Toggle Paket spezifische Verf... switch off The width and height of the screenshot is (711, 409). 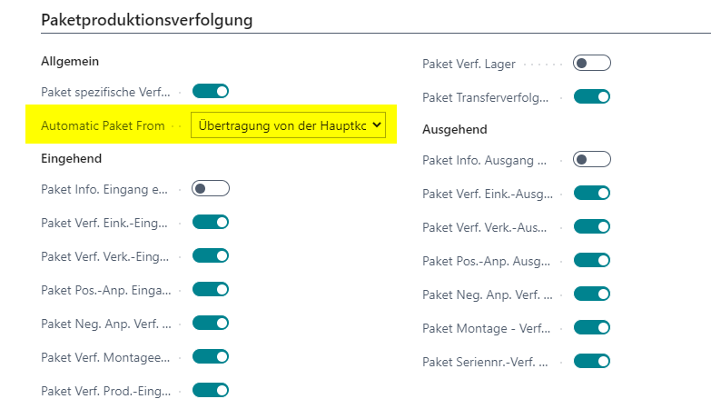pyautogui.click(x=211, y=91)
